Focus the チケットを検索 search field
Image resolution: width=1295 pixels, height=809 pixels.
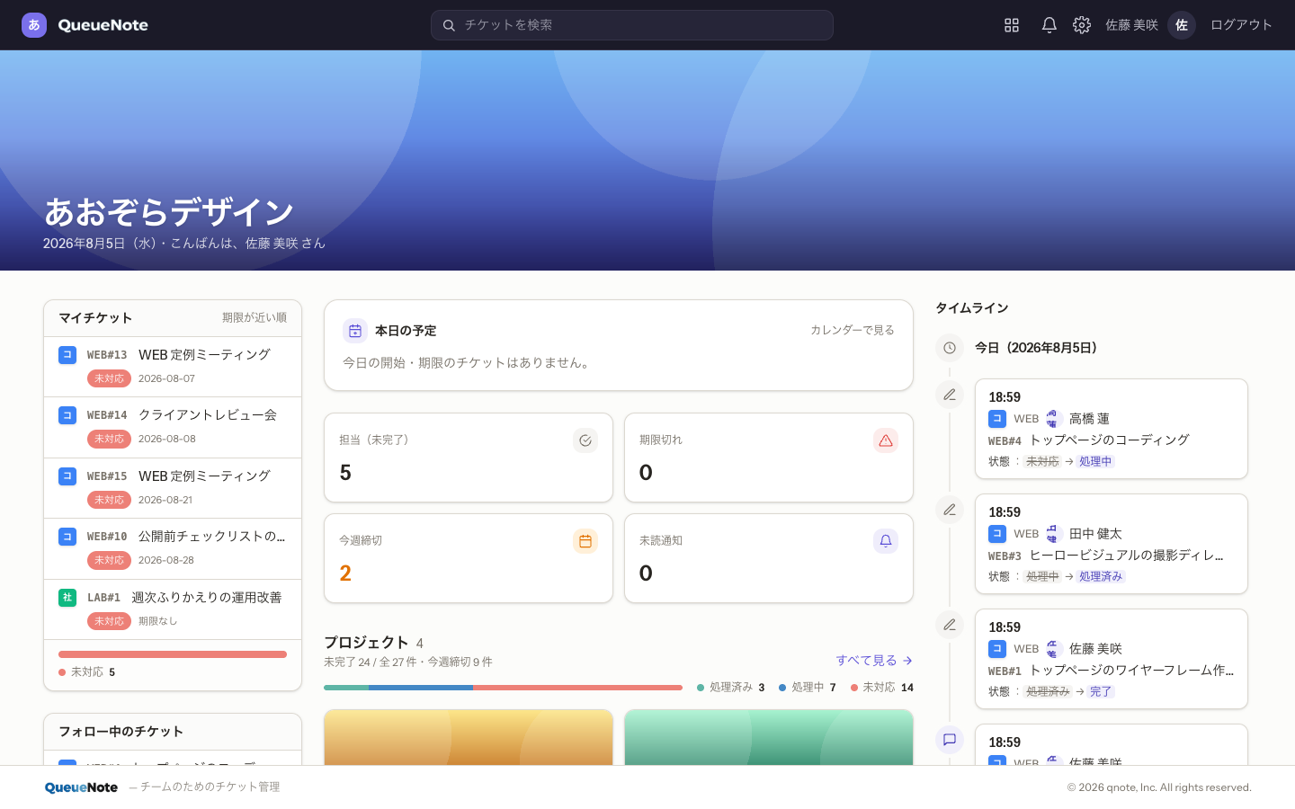coord(632,25)
